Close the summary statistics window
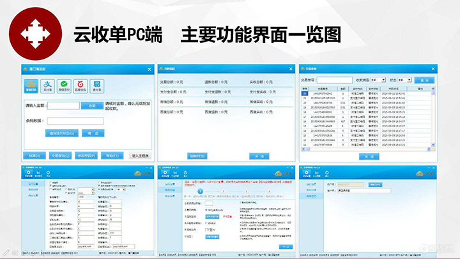Screen dimensions: 460x259 [x=292, y=68]
